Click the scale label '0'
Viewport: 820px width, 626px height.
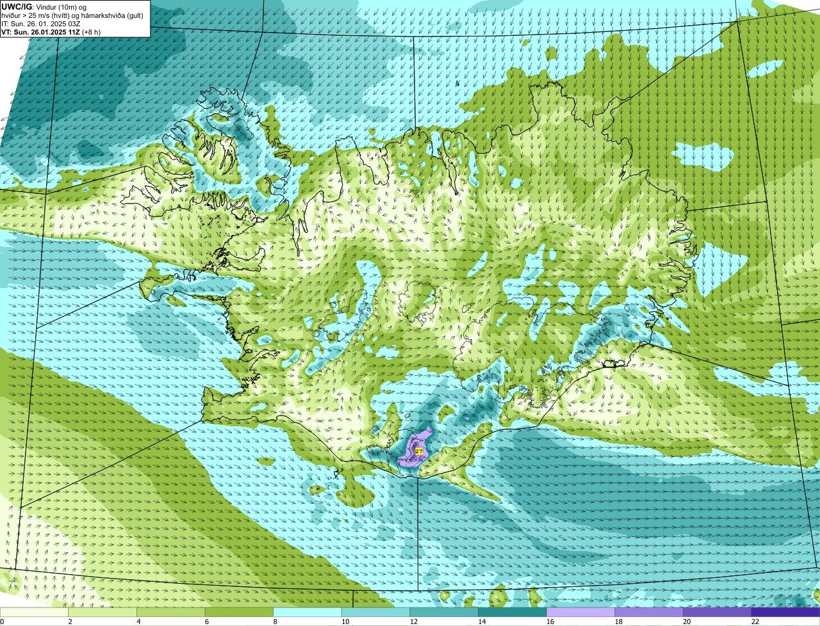[2, 622]
